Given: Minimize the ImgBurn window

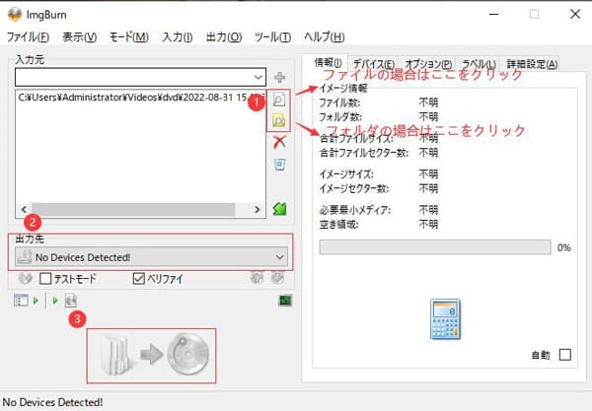Looking at the screenshot, I should point(494,15).
